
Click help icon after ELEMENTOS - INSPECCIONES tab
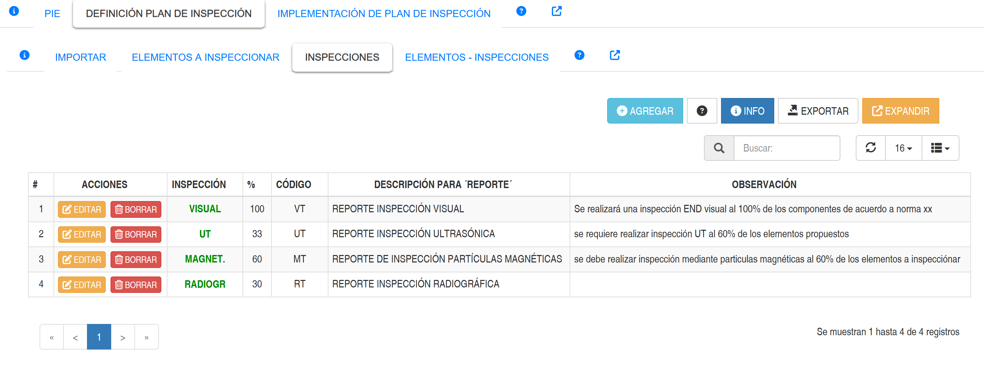579,55
